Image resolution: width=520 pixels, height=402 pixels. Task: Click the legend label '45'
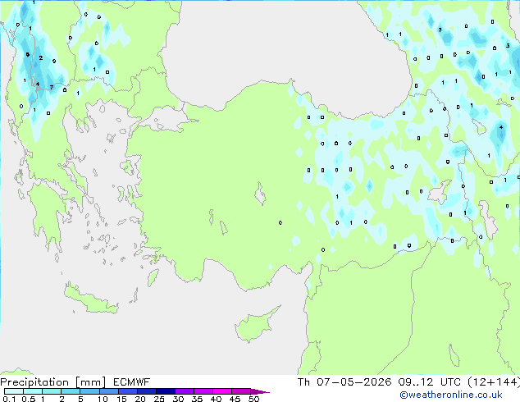[x=235, y=399]
